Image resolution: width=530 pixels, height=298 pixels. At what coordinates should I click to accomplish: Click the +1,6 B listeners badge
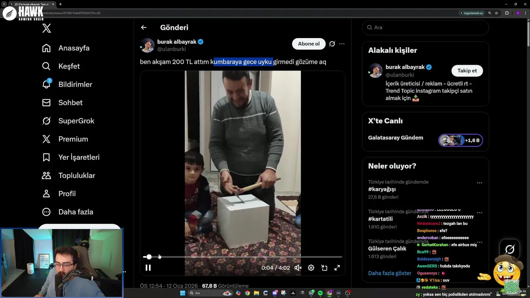461,140
